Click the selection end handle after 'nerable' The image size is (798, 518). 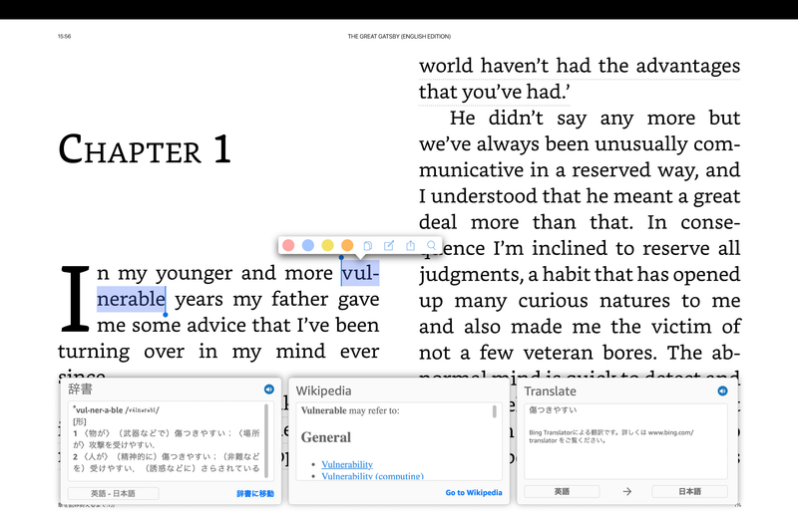click(166, 315)
